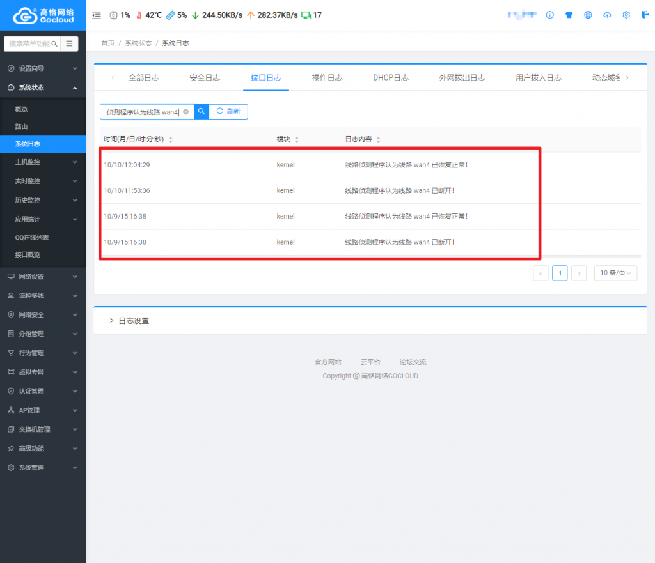Click the search magnifier button beside log filter

201,111
